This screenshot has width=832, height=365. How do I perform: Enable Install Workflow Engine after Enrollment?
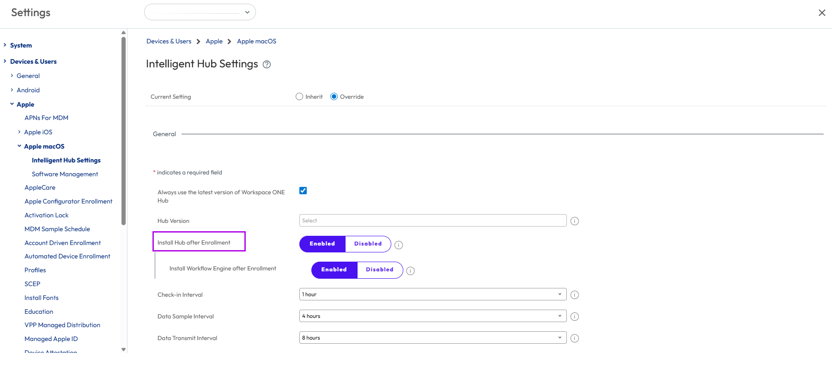pos(334,269)
